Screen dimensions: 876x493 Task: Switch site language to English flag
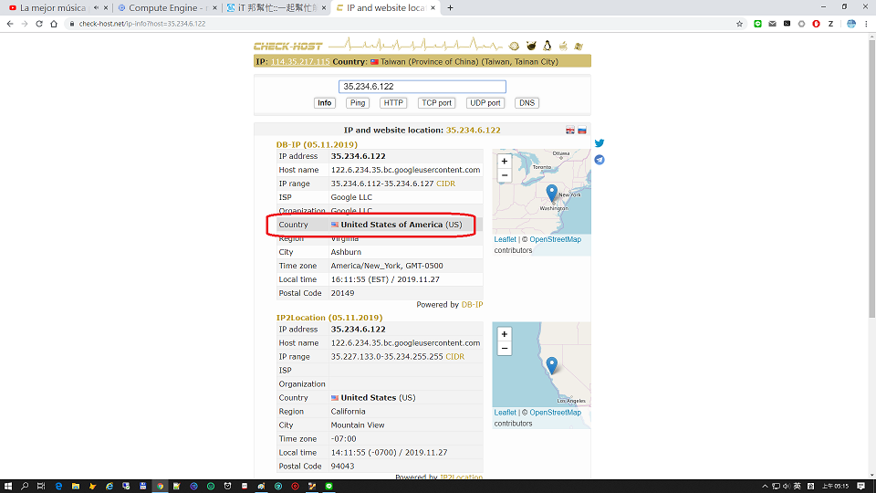point(569,131)
